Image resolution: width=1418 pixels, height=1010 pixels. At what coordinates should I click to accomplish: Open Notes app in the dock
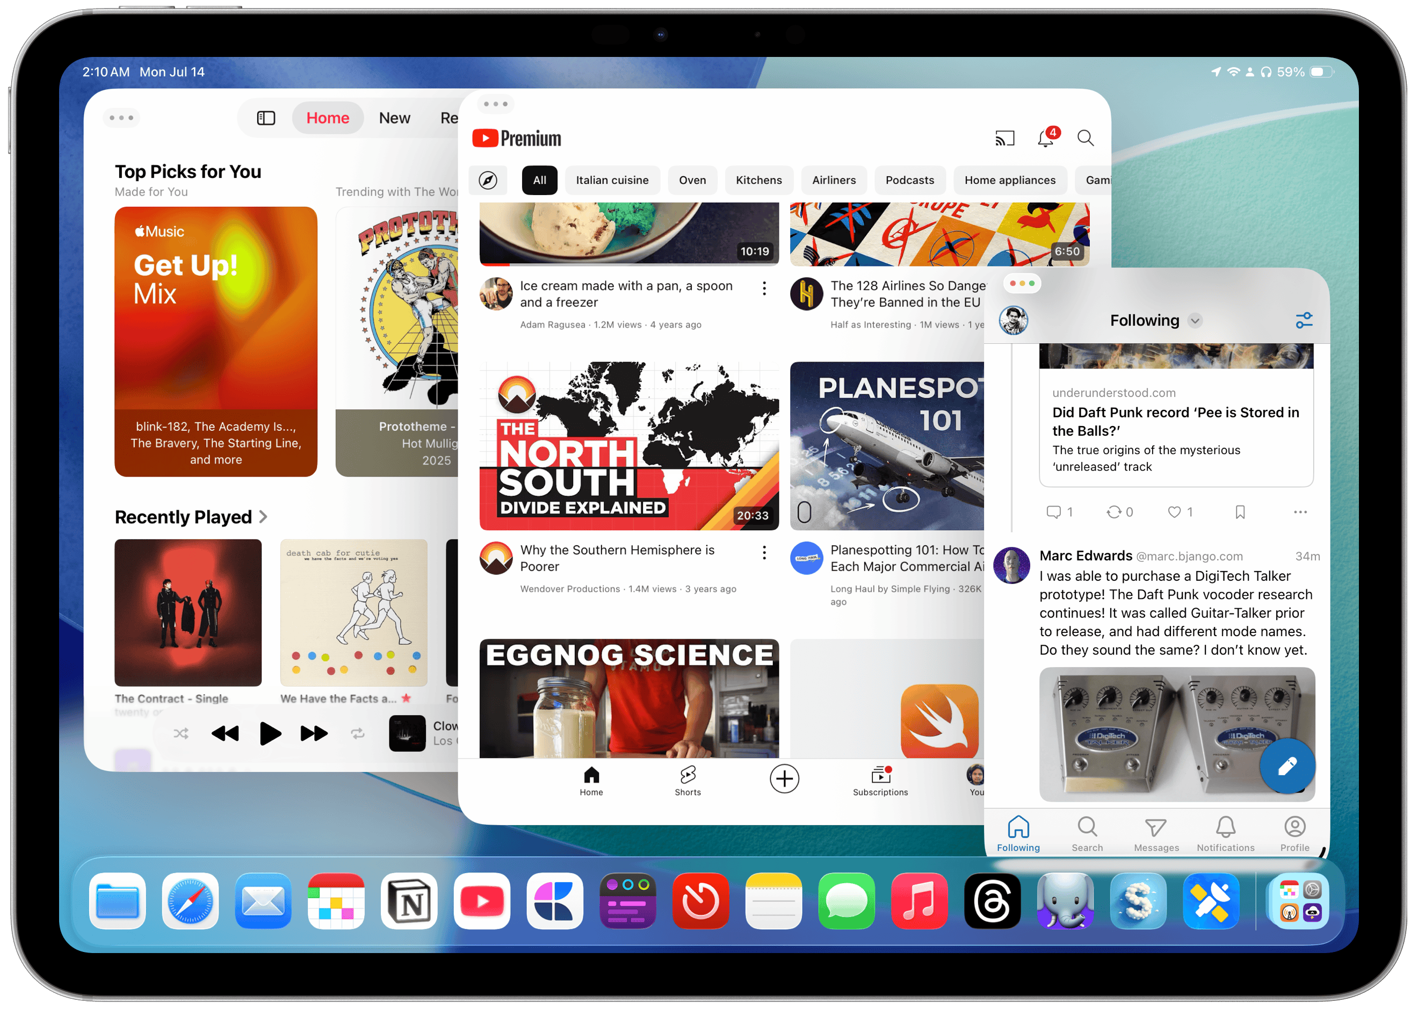pos(773,900)
